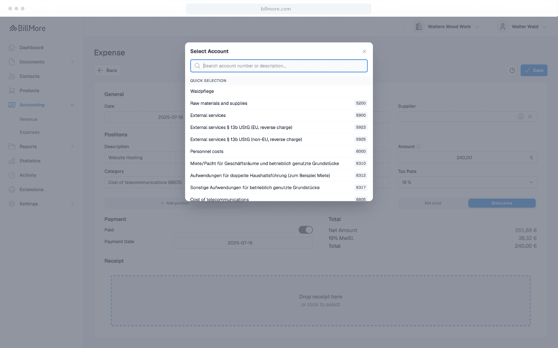The width and height of the screenshot is (558, 348).
Task: Click the history clock icon beside Save
Action: click(512, 71)
